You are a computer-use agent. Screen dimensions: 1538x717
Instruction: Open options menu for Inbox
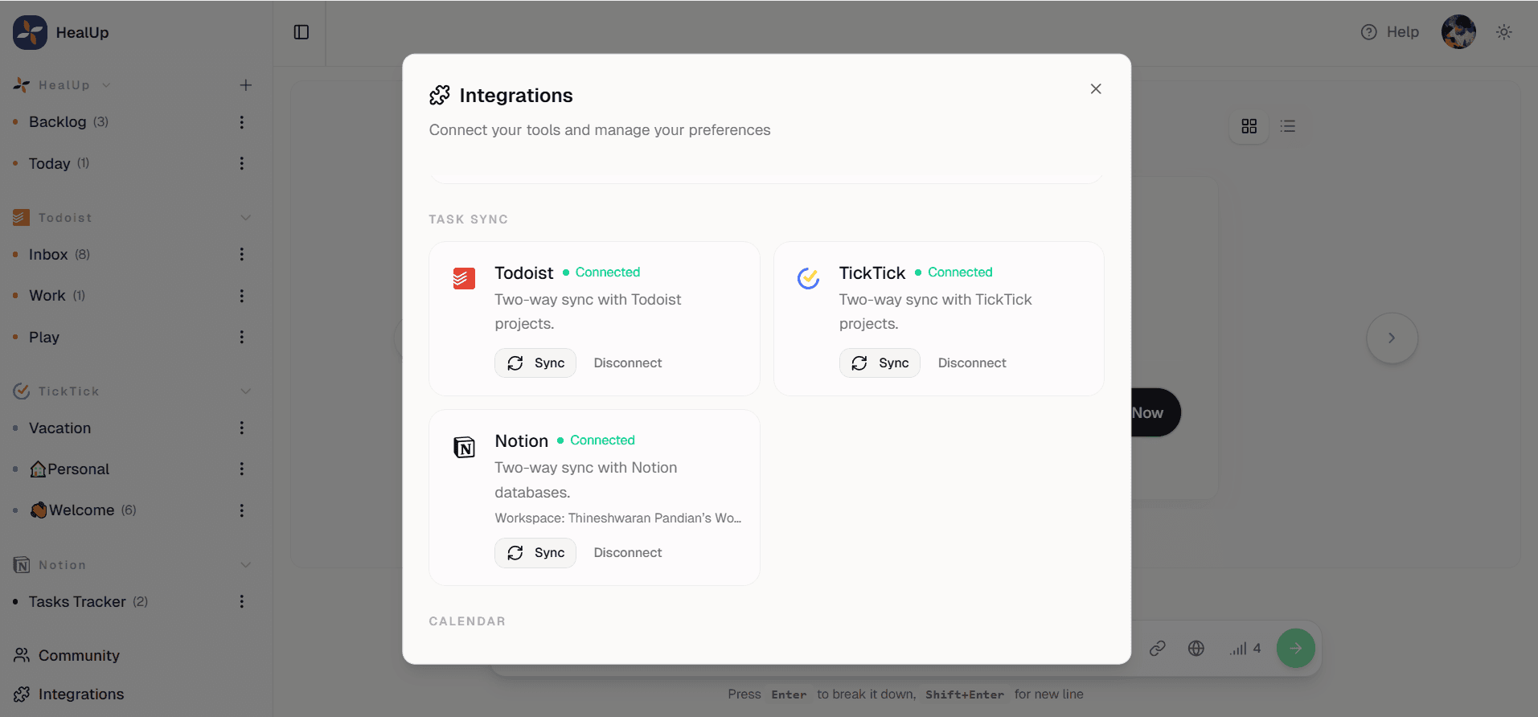[241, 254]
